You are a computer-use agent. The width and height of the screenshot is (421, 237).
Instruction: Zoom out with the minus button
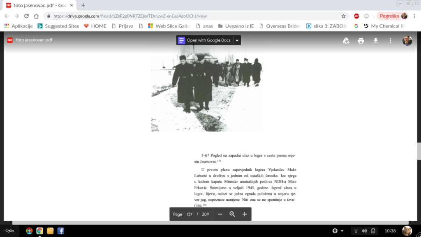(x=220, y=214)
